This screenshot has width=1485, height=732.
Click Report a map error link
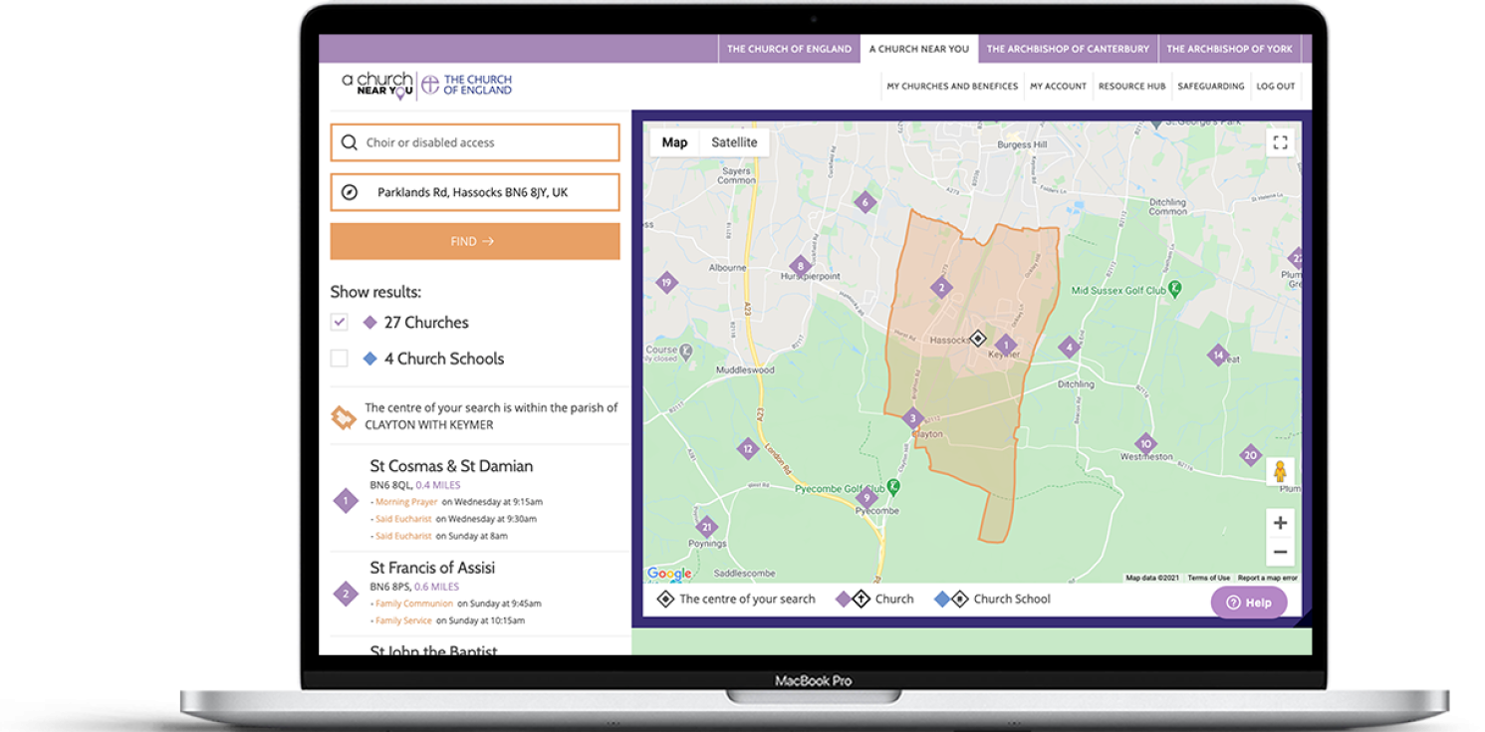click(x=1267, y=578)
